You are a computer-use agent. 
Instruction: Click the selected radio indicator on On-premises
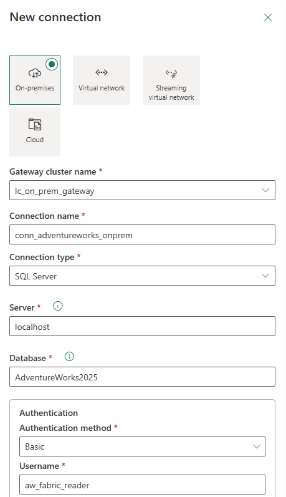52,64
